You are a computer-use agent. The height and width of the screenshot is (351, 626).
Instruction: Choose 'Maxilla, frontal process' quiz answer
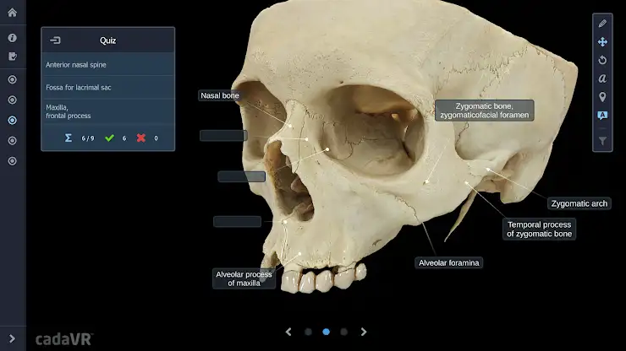click(x=107, y=111)
